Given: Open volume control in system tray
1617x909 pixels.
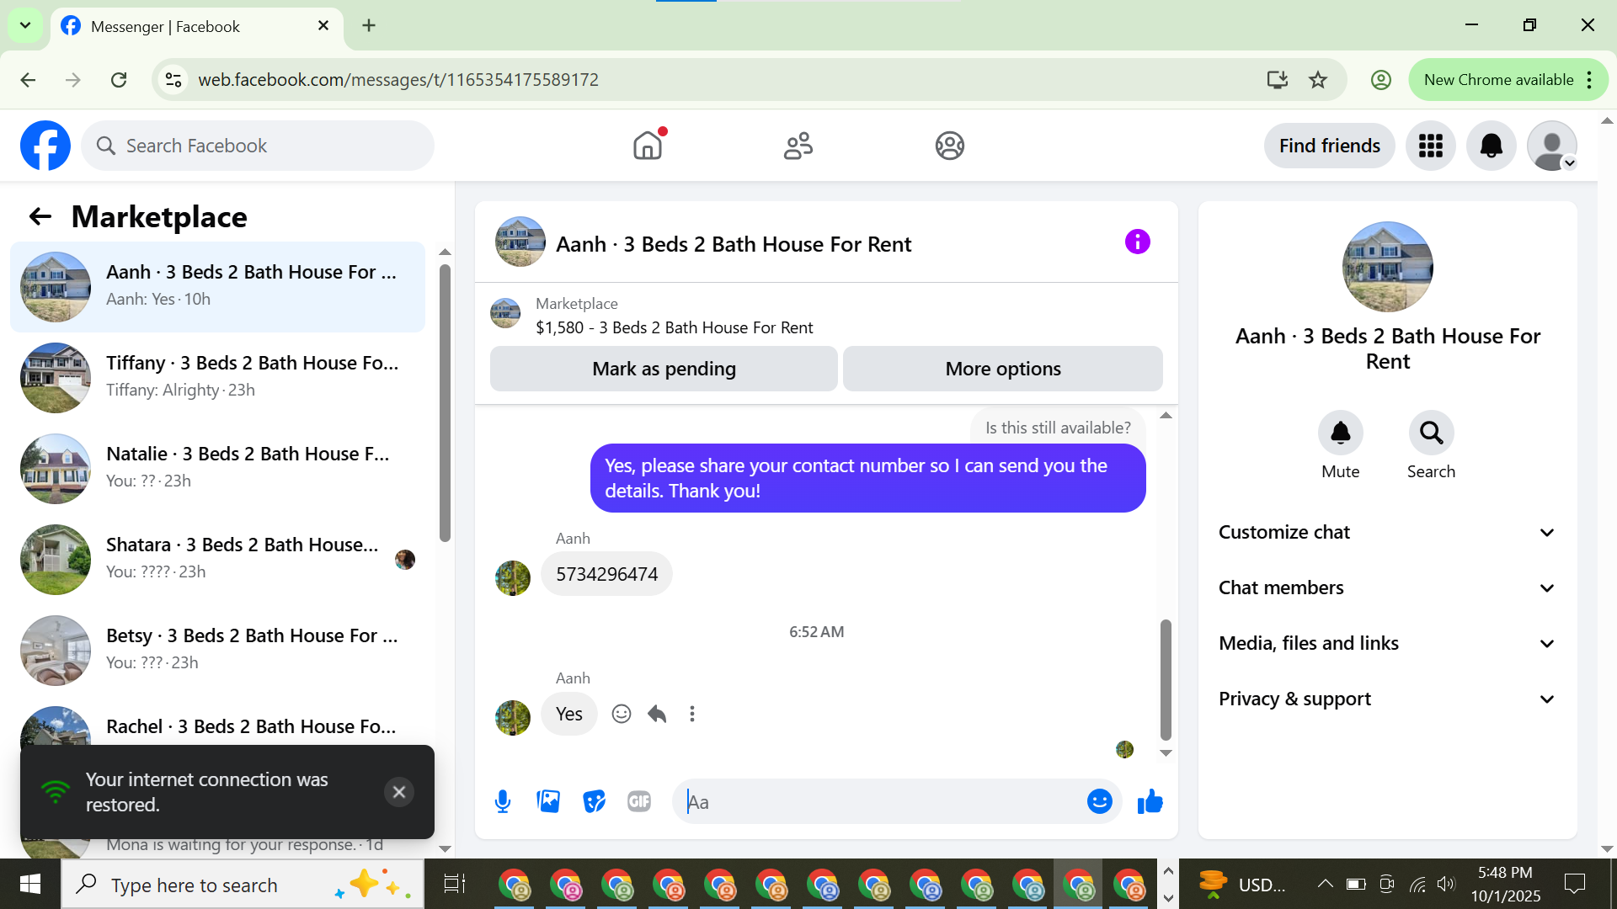Looking at the screenshot, I should [x=1446, y=885].
